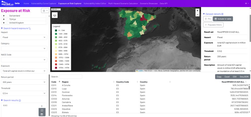
Task: Click the Cantabria table row
Action: pos(150,102)
